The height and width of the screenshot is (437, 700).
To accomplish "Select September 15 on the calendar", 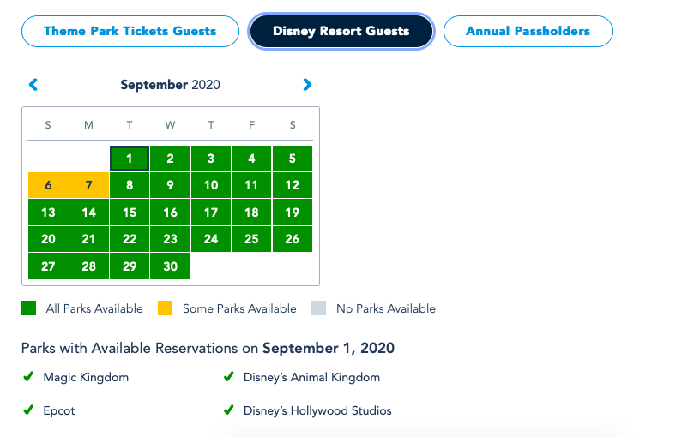I will (130, 213).
